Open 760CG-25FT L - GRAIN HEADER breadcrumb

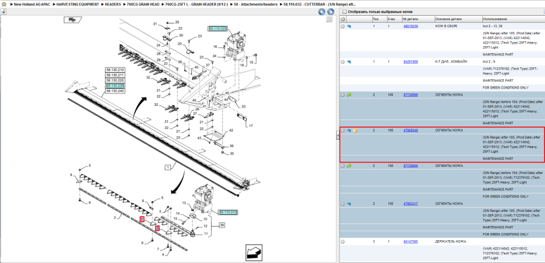point(196,4)
